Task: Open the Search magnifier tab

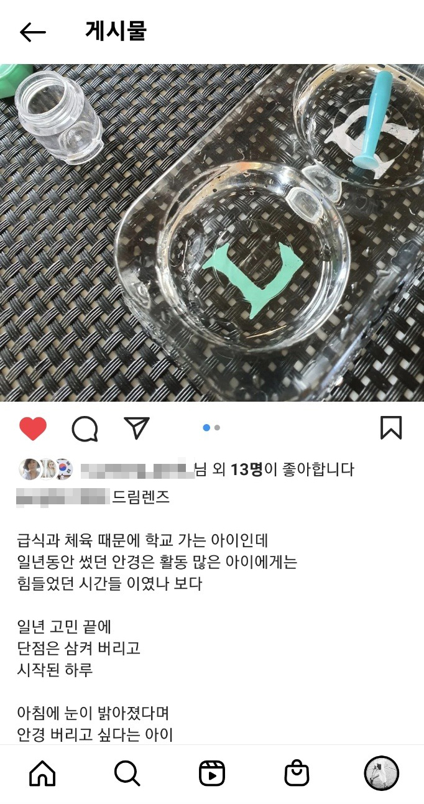Action: (127, 774)
